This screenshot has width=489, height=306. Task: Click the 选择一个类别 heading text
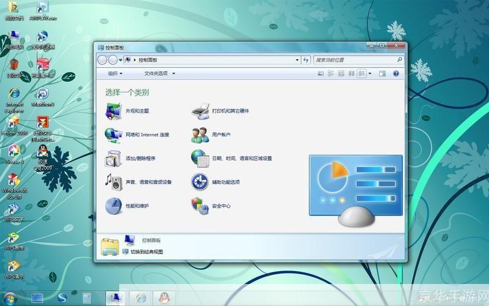(x=127, y=92)
